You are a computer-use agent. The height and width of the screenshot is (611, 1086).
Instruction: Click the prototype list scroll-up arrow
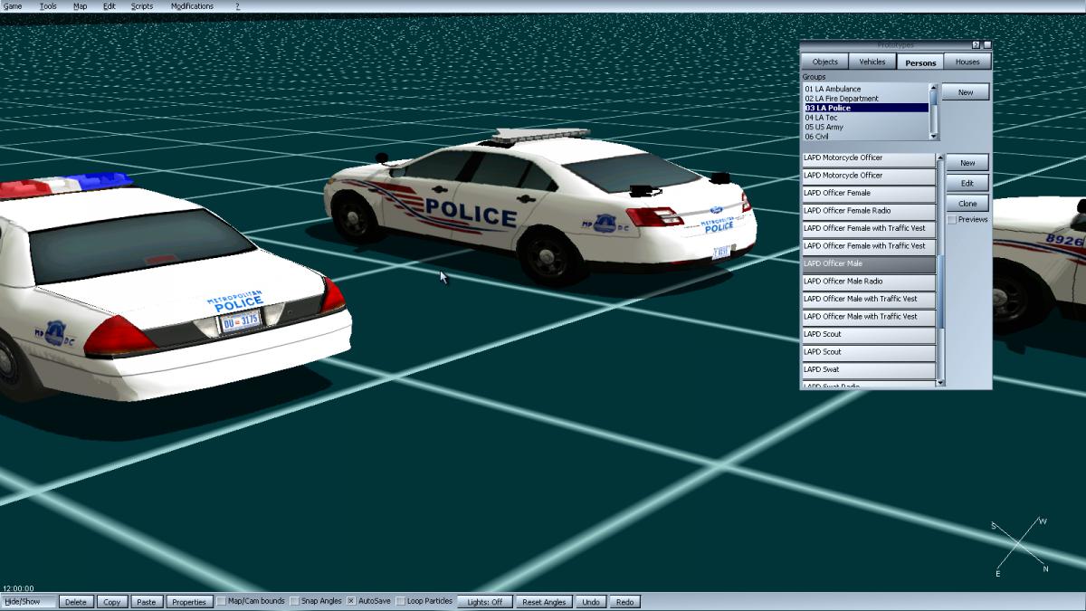pyautogui.click(x=940, y=158)
